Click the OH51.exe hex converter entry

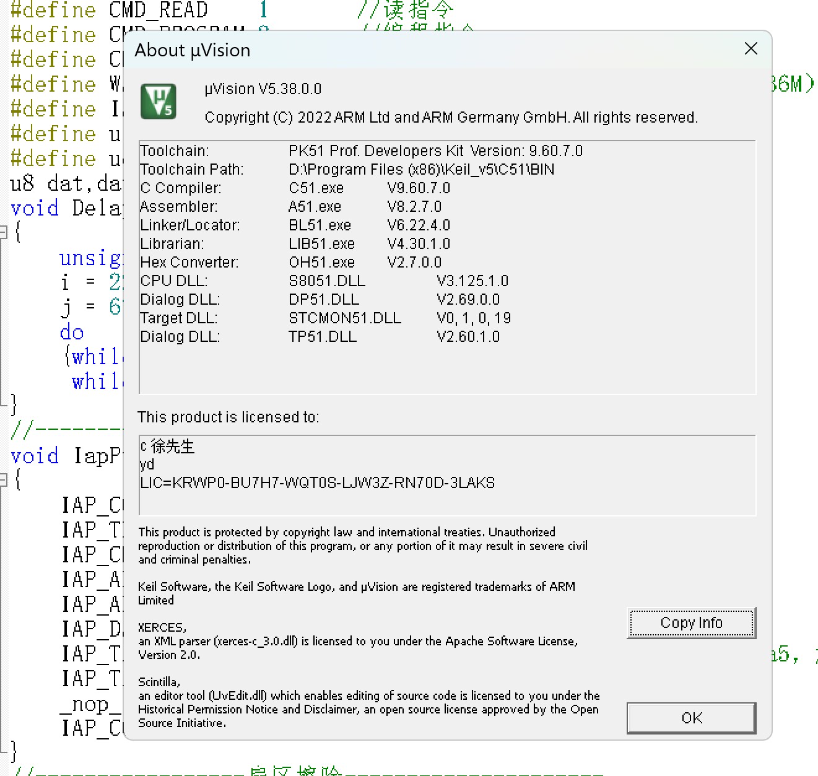(x=321, y=263)
